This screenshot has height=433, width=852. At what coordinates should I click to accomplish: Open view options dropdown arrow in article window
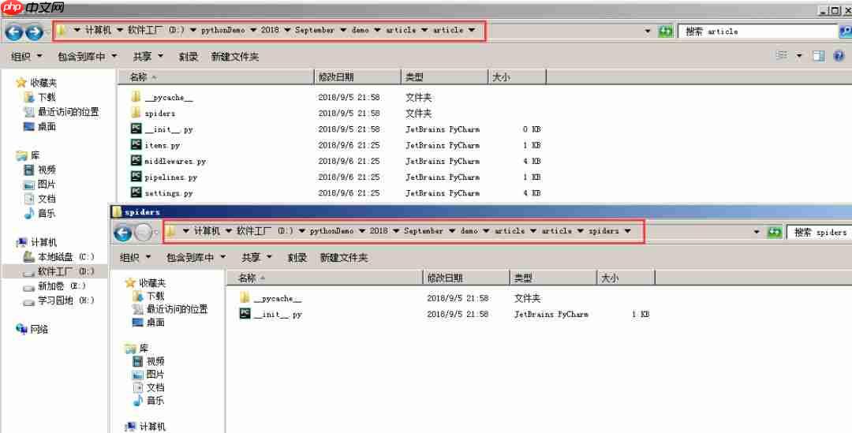pyautogui.click(x=798, y=56)
